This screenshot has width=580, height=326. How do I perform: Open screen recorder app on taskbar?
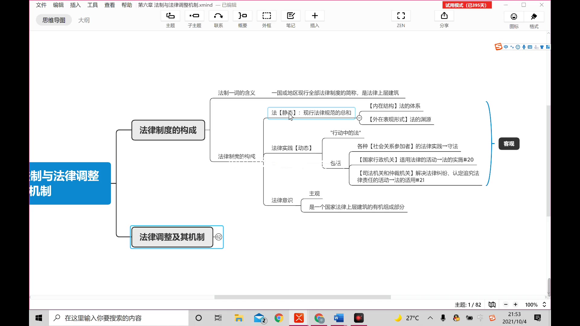coord(359,318)
